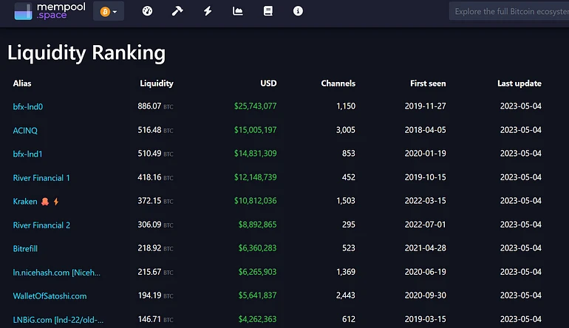Open the LNBiG.com node link
569x328 pixels.
tap(58, 320)
